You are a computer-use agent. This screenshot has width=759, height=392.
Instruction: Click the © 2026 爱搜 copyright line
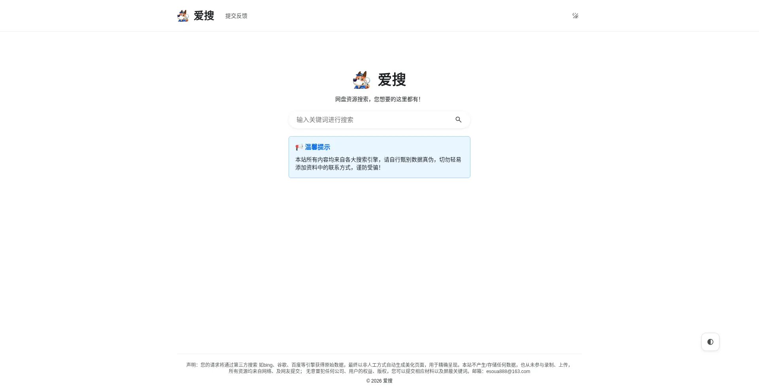pos(379,381)
